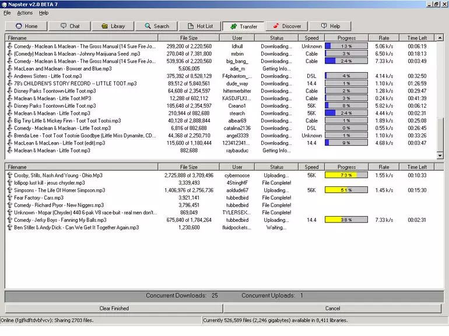Open the Library folder tab
Image resolution: width=449 pixels, height=336 pixels.
[x=113, y=26]
